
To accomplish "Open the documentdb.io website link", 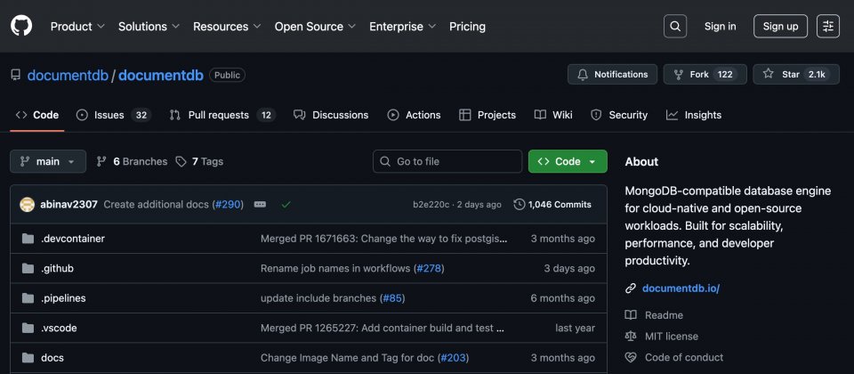I will (x=681, y=288).
